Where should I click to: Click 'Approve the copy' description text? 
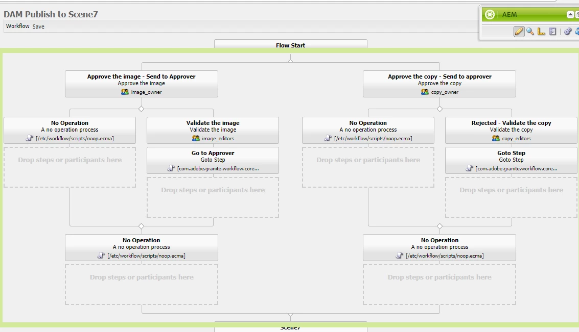tap(439, 83)
